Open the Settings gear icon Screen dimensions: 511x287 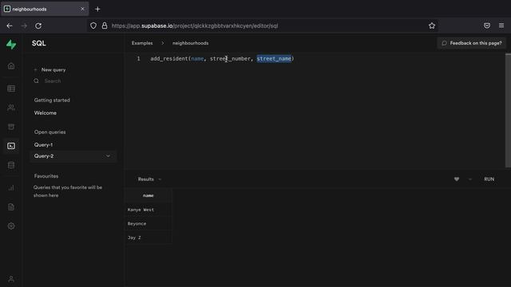[11, 226]
